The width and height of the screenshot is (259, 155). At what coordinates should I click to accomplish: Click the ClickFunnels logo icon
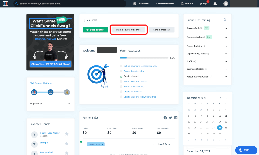click(6, 4)
